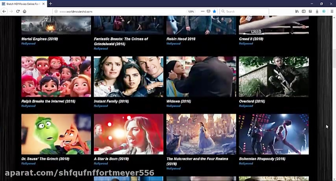Click the Search box in toolbar
Viewport: 336px width, 181px height.
click(244, 11)
